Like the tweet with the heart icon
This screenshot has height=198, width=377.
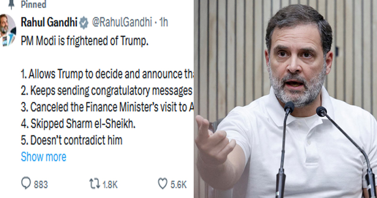point(163,183)
